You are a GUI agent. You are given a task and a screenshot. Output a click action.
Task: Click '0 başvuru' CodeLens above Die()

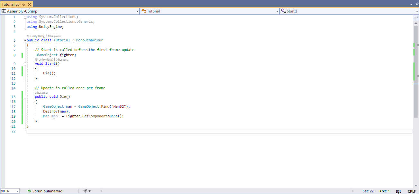click(x=41, y=93)
